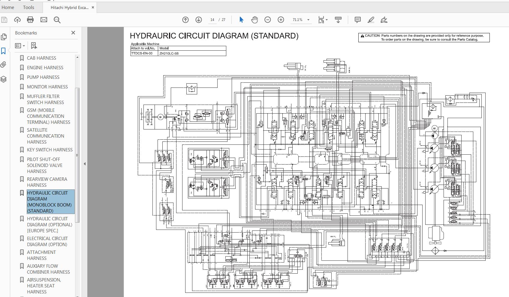
Task: Close the Bookmarks panel
Action: 73,33
